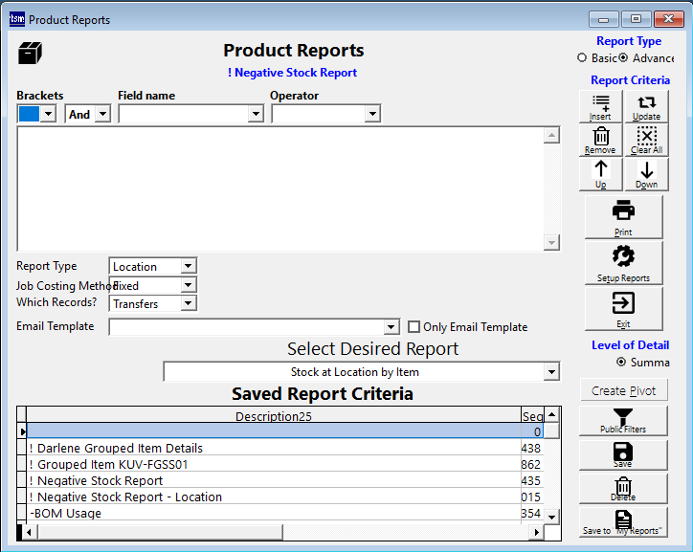
Task: Click the Print printer icon button
Action: click(x=623, y=216)
